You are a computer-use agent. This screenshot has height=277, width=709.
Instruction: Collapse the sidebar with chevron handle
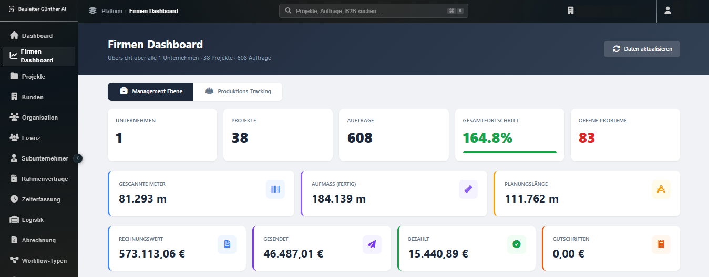pyautogui.click(x=78, y=158)
